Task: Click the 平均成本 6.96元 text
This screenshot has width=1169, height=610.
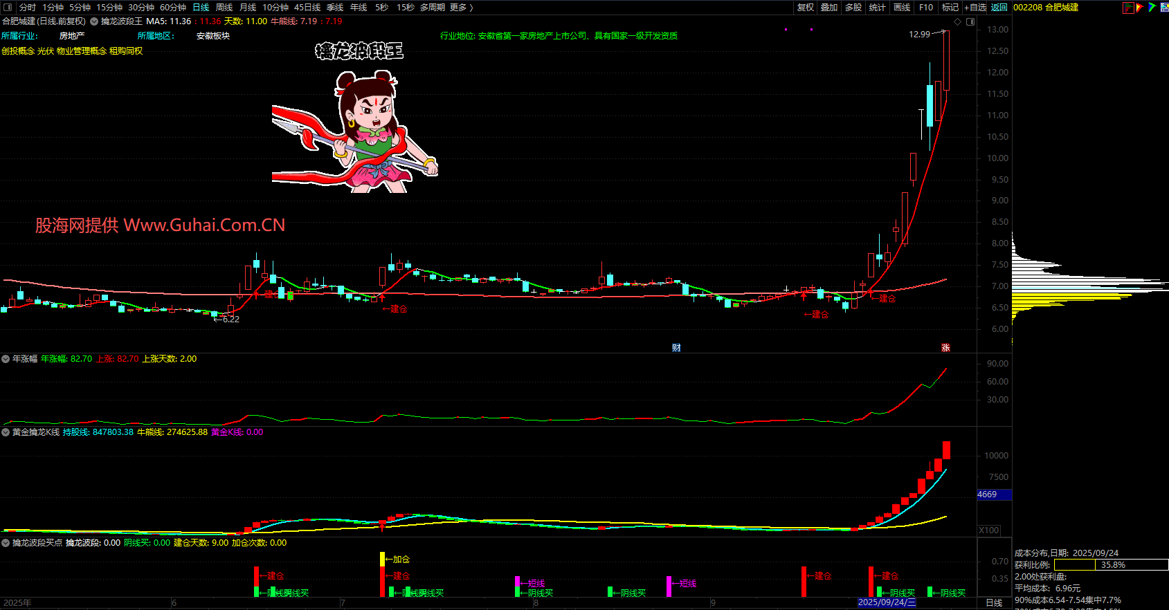Action: [1047, 589]
